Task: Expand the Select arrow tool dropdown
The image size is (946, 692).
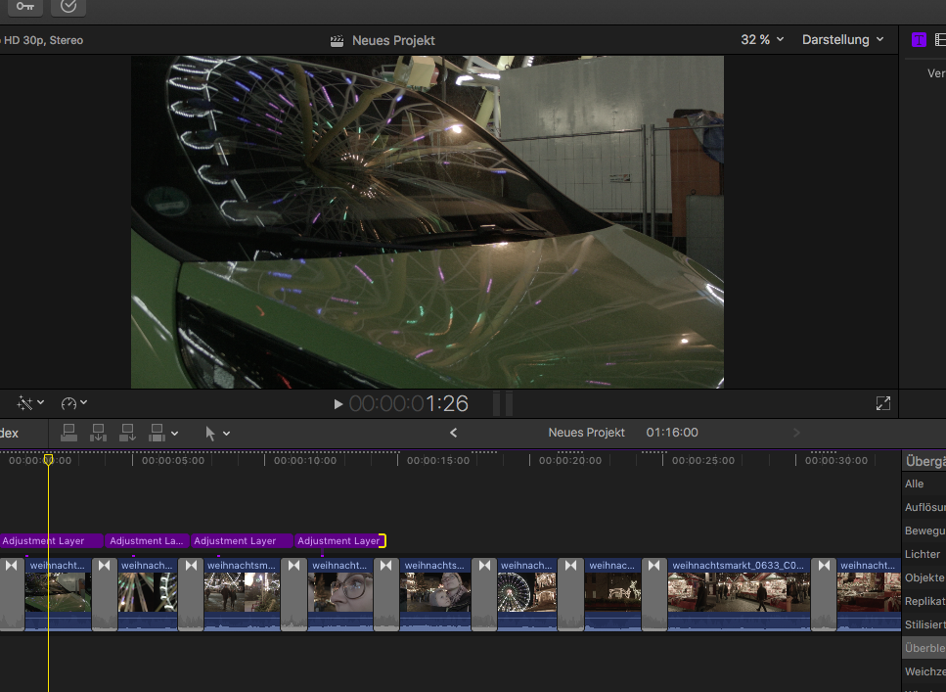Action: pyautogui.click(x=217, y=433)
